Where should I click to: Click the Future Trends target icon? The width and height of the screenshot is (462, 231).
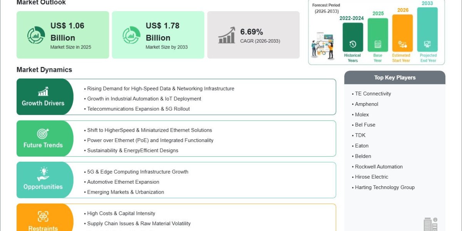(43, 134)
